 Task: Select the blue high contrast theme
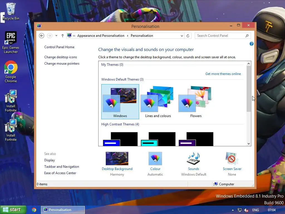120,139
